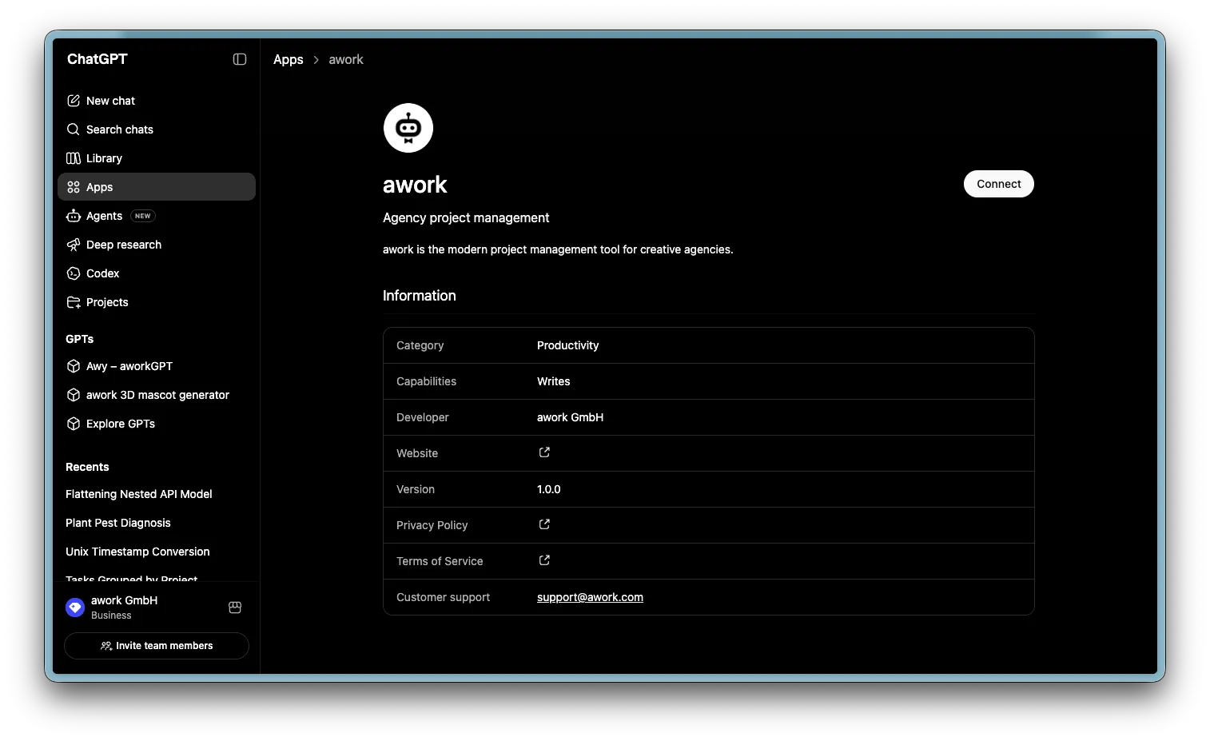
Task: Click the version value 1.0.0
Action: click(x=549, y=489)
